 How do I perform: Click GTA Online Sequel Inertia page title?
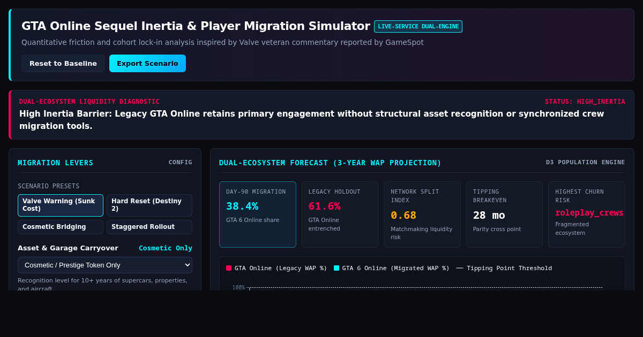coord(196,26)
